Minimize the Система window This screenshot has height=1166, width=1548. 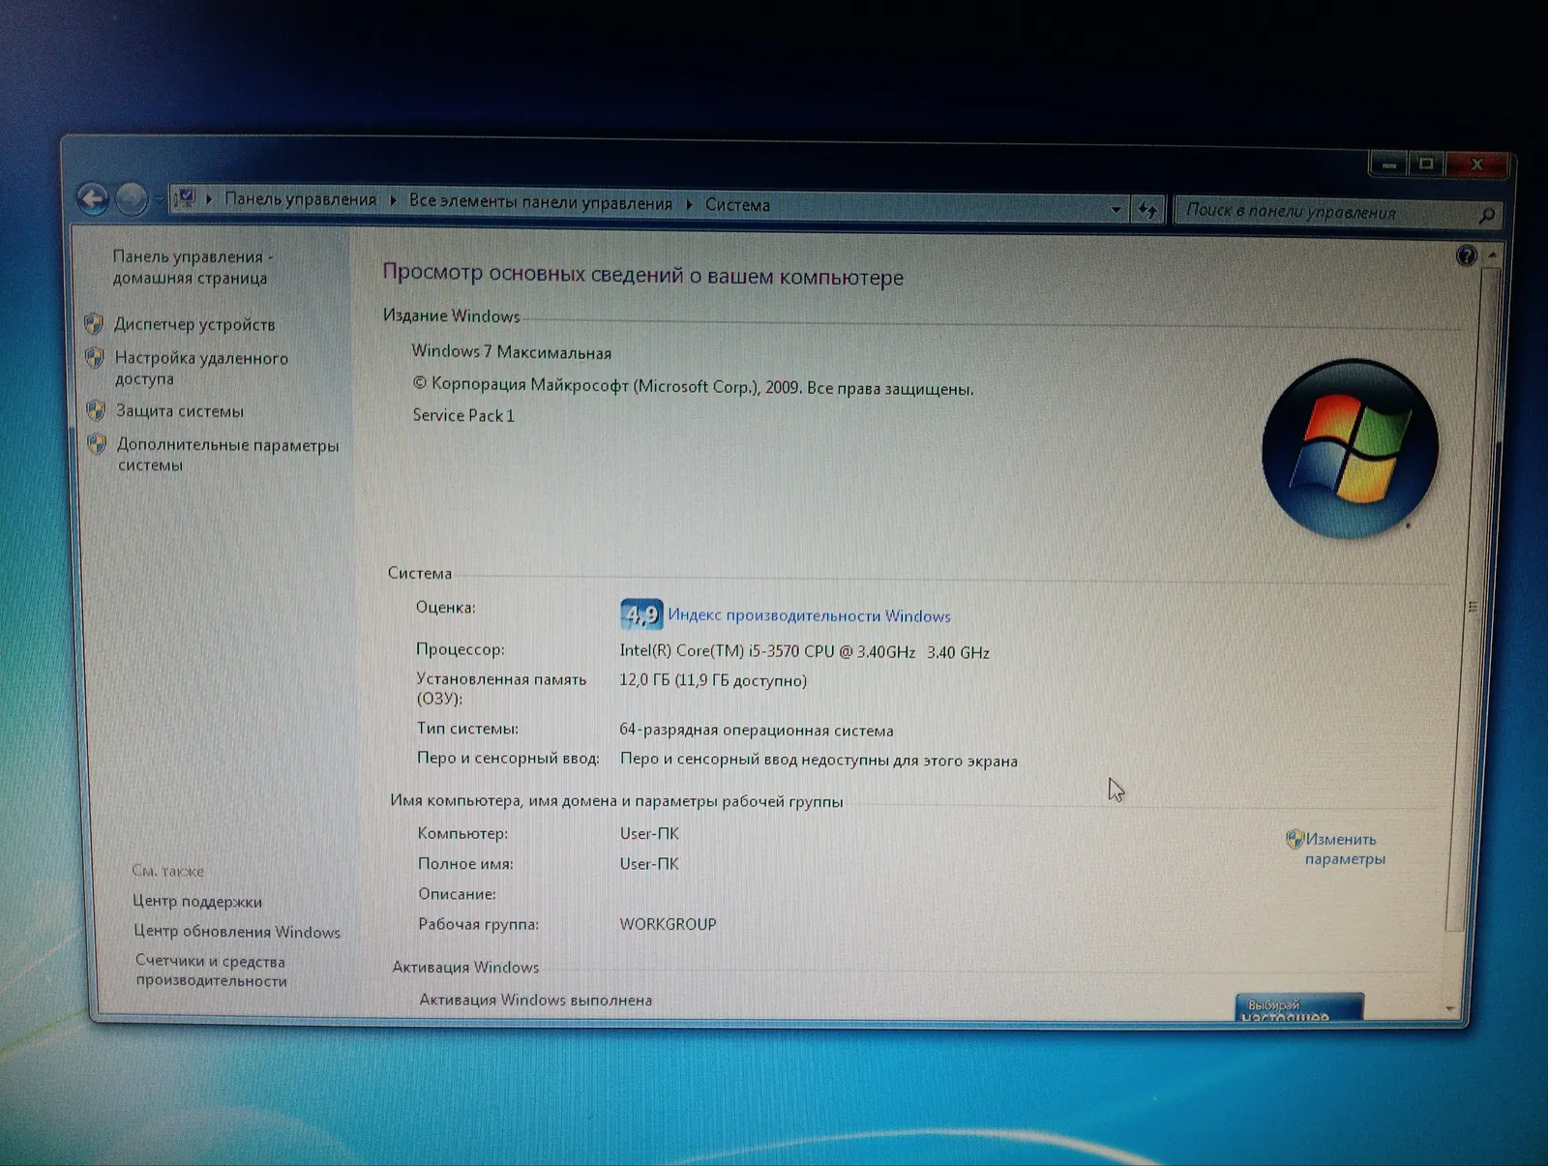1388,164
